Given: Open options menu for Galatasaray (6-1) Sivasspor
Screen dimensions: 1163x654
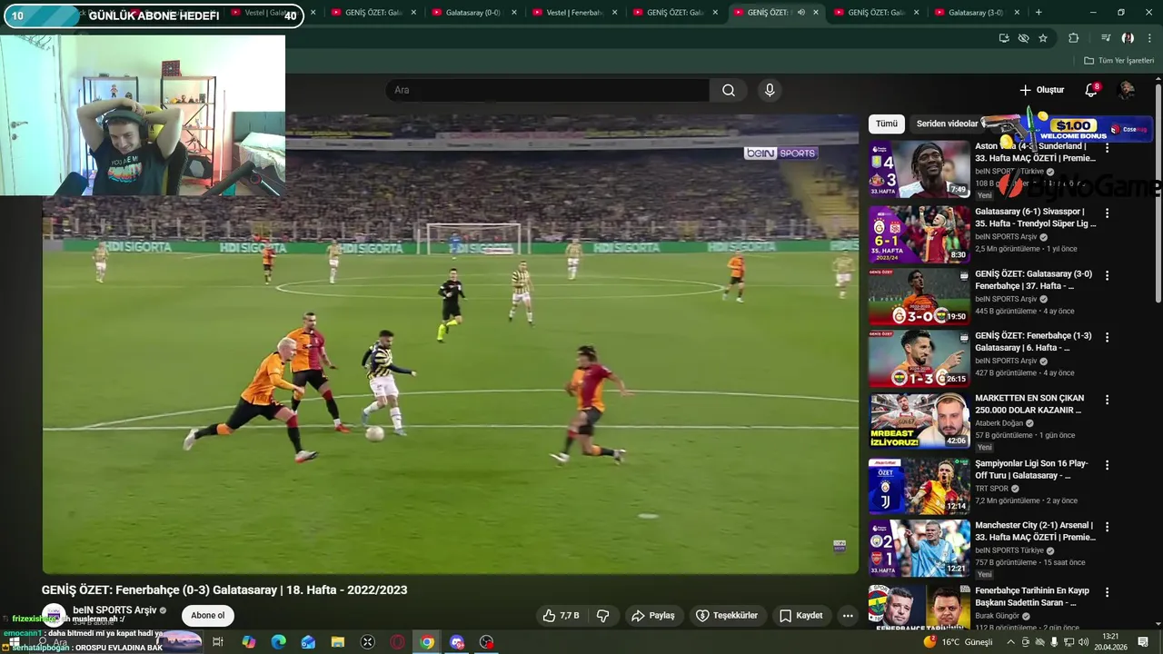Looking at the screenshot, I should (1107, 213).
